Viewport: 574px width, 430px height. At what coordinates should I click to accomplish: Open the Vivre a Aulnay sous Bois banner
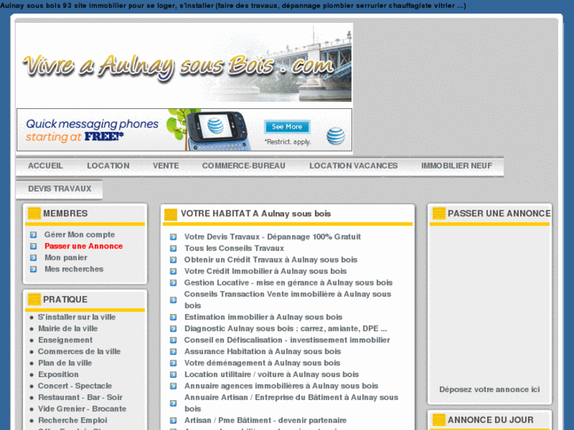184,62
